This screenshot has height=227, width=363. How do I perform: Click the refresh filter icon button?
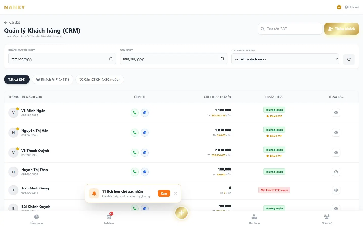pos(349,59)
